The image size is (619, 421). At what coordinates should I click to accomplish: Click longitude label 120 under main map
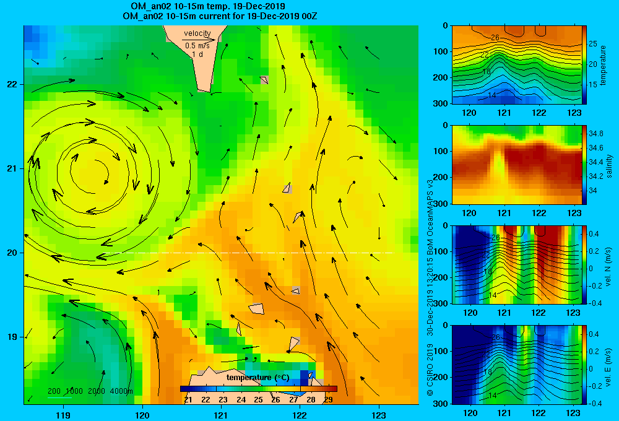(x=142, y=415)
